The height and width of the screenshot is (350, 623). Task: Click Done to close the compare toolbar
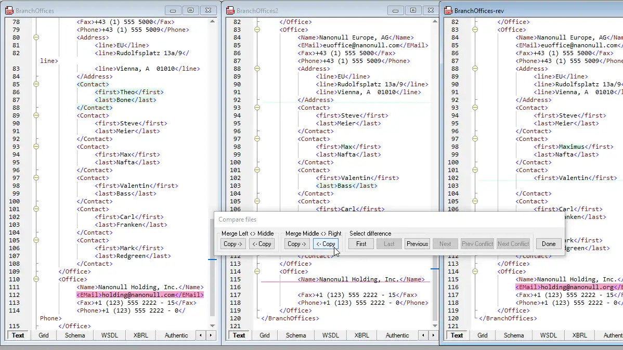[549, 243]
